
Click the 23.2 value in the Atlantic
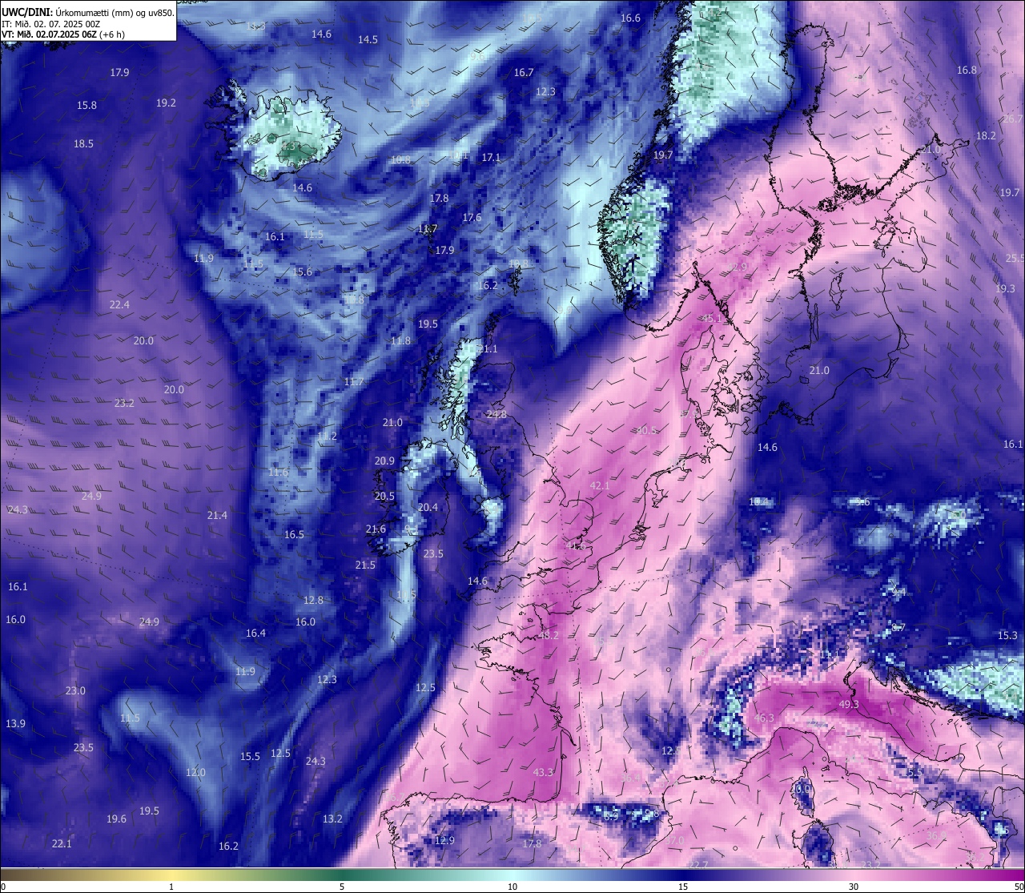click(x=124, y=403)
